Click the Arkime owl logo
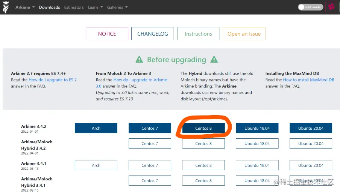This screenshot has width=340, height=192. pyautogui.click(x=6, y=7)
